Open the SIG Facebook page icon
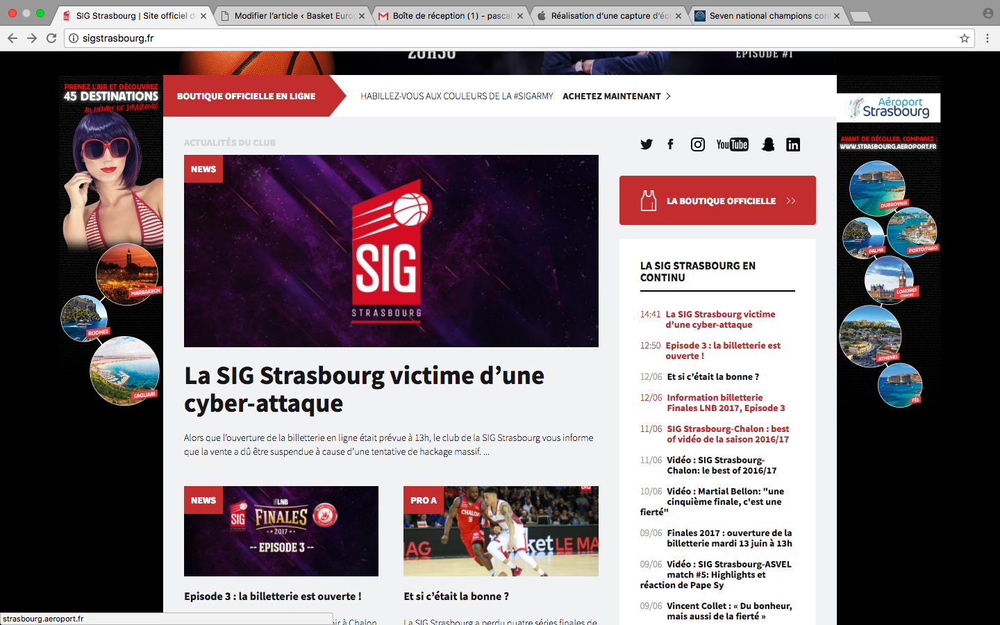Image resolution: width=1000 pixels, height=625 pixels. pyautogui.click(x=670, y=144)
